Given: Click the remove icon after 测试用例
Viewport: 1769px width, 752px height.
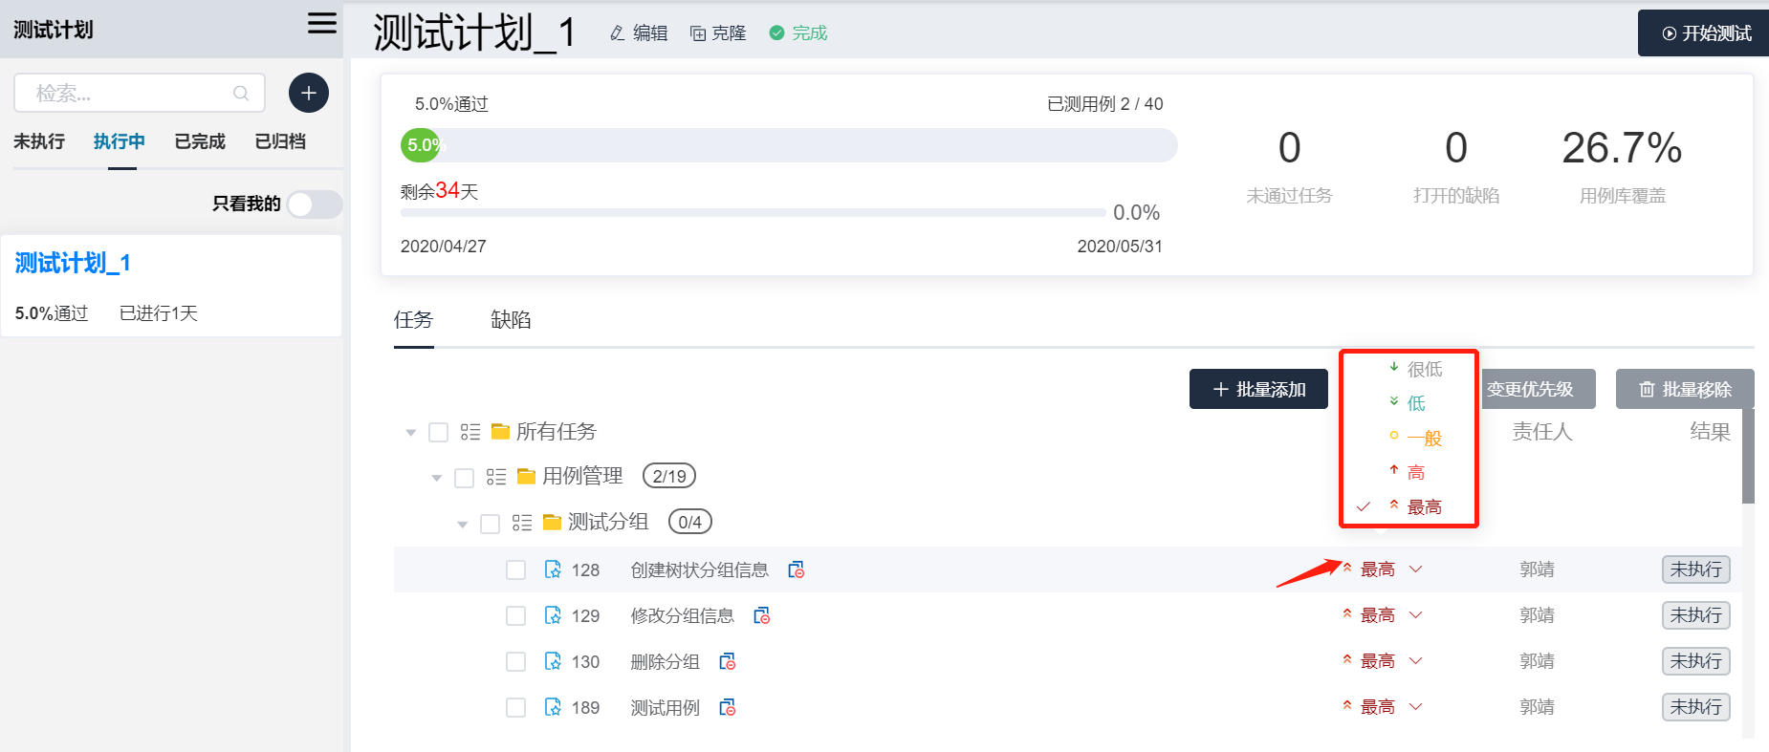Looking at the screenshot, I should [728, 707].
